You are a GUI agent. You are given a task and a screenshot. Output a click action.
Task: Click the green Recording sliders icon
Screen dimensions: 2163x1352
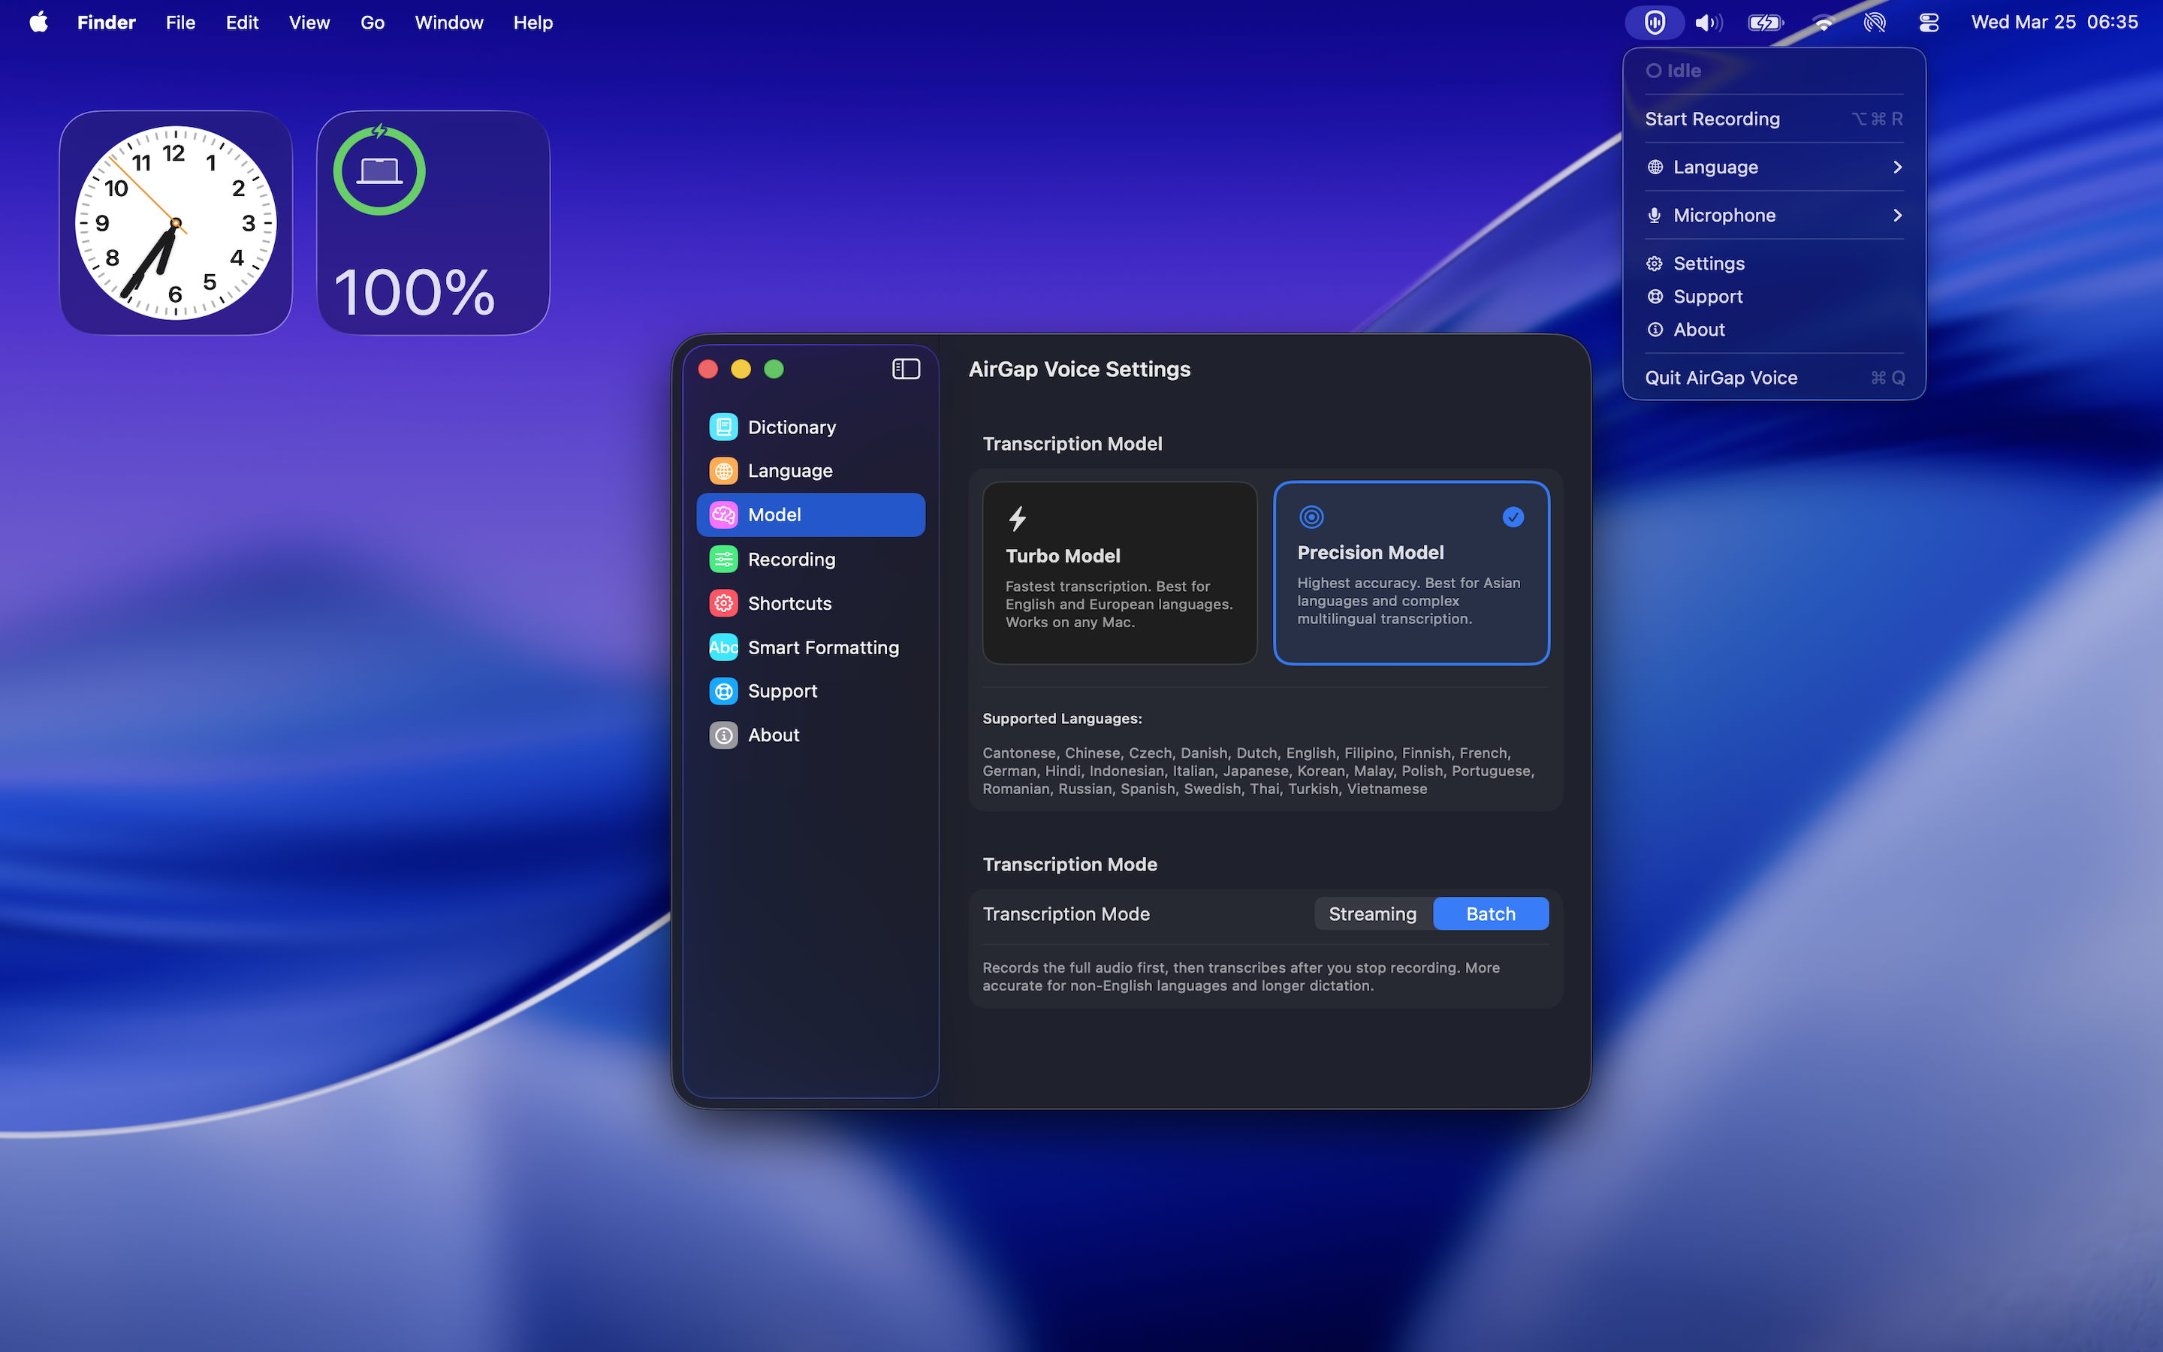click(x=723, y=560)
